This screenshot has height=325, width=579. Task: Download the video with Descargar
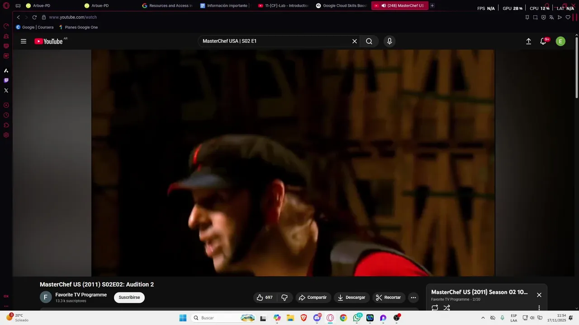pyautogui.click(x=352, y=297)
